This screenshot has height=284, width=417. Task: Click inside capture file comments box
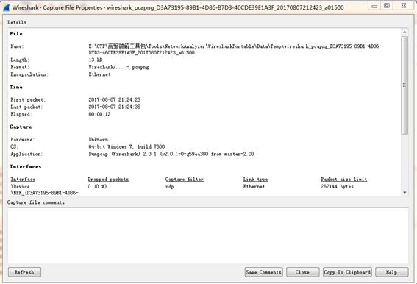(208, 235)
